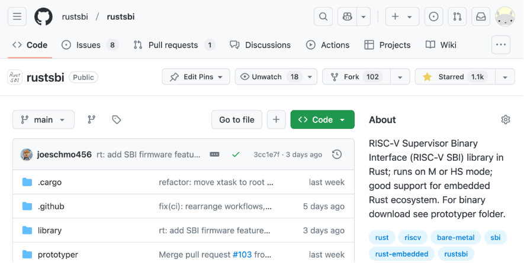Open the Copilot chat icon

point(348,17)
